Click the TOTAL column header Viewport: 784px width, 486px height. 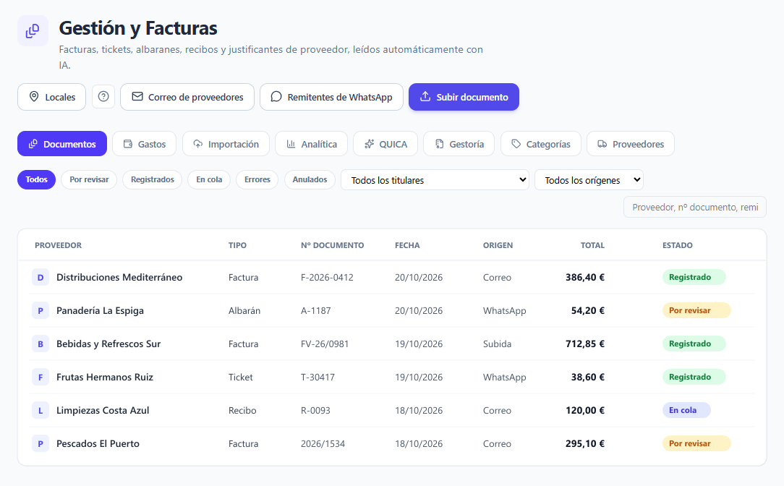(x=592, y=245)
